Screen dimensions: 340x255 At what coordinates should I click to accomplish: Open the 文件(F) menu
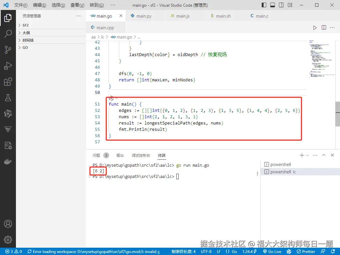point(21,5)
